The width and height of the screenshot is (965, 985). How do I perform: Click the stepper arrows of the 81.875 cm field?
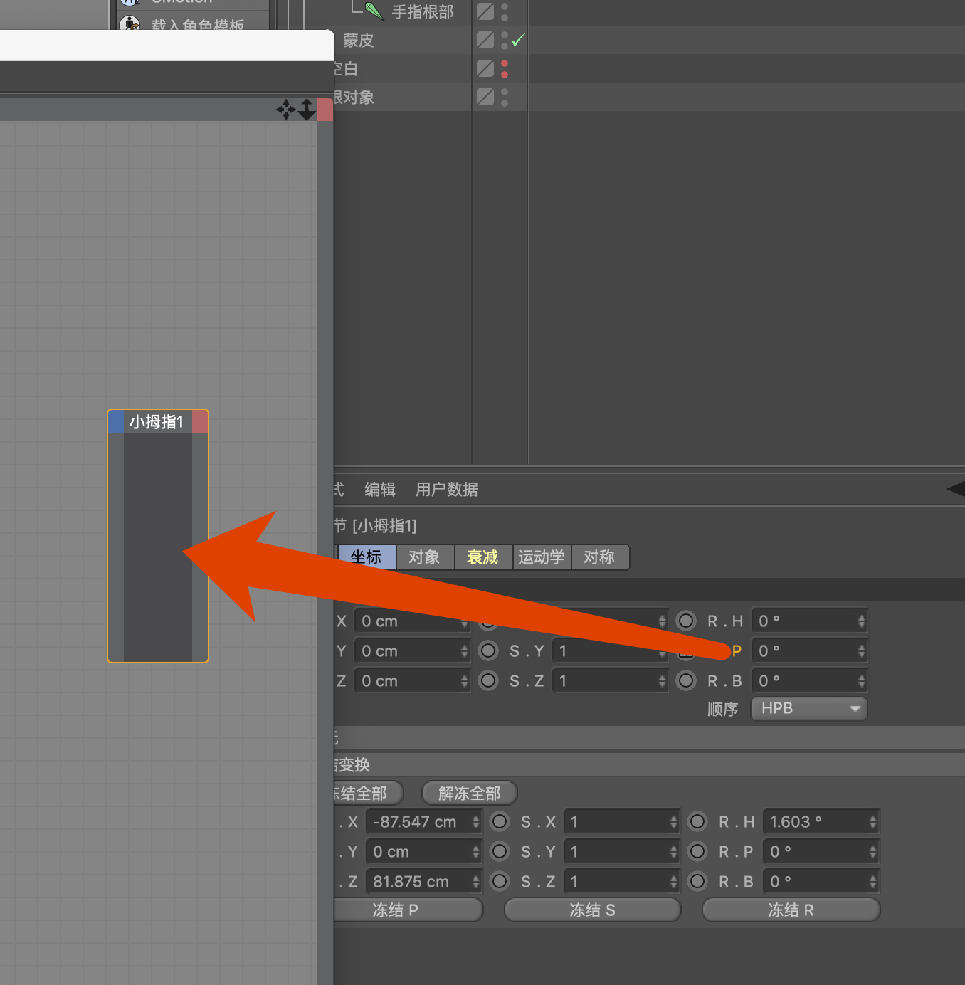[475, 882]
